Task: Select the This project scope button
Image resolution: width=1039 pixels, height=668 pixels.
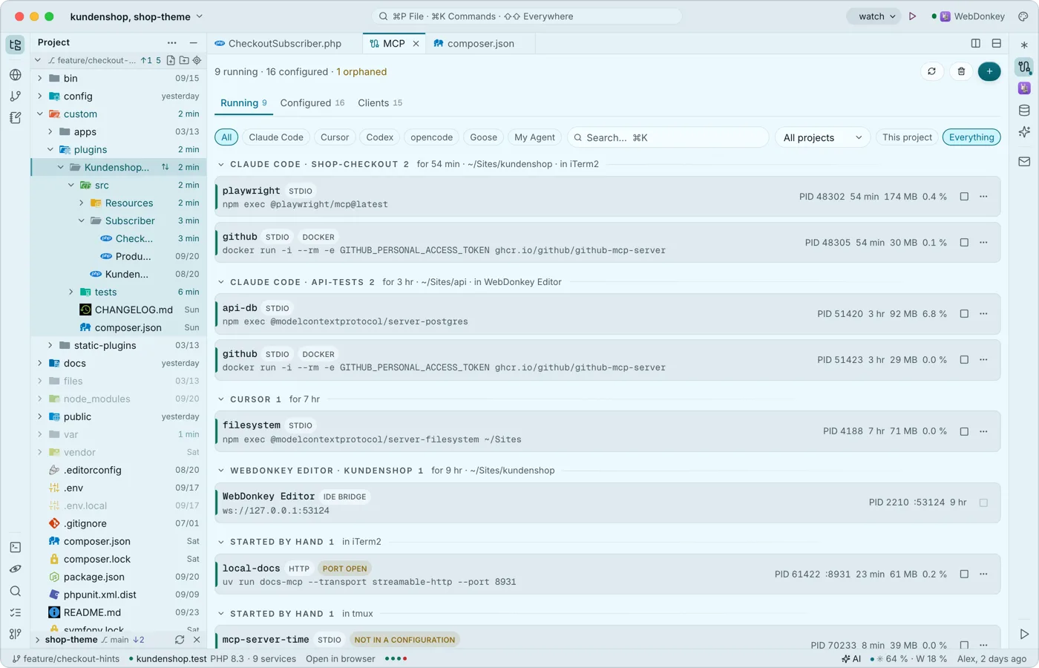Action: point(907,137)
